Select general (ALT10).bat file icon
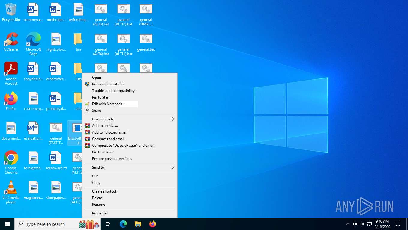Image resolution: width=408 pixels, height=230 pixels. point(124,15)
